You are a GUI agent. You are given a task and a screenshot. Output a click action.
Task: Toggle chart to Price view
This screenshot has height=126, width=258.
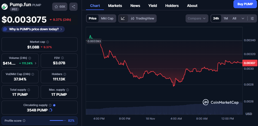point(92,18)
